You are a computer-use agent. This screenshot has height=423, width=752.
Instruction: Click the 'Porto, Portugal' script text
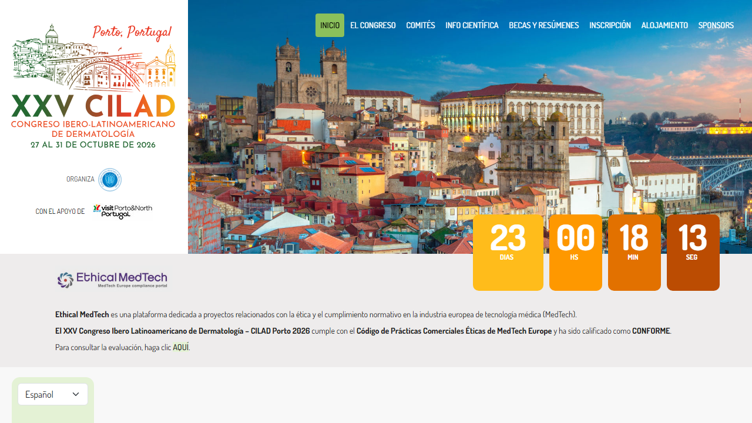pos(132,33)
